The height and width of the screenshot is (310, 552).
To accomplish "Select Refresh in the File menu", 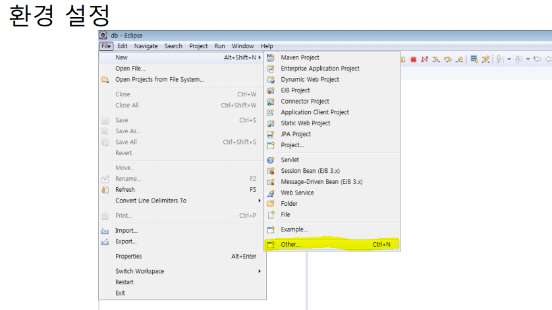I will click(182, 190).
